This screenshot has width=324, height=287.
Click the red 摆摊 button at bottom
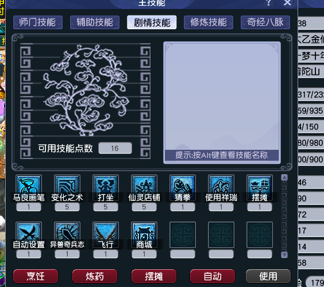click(154, 276)
